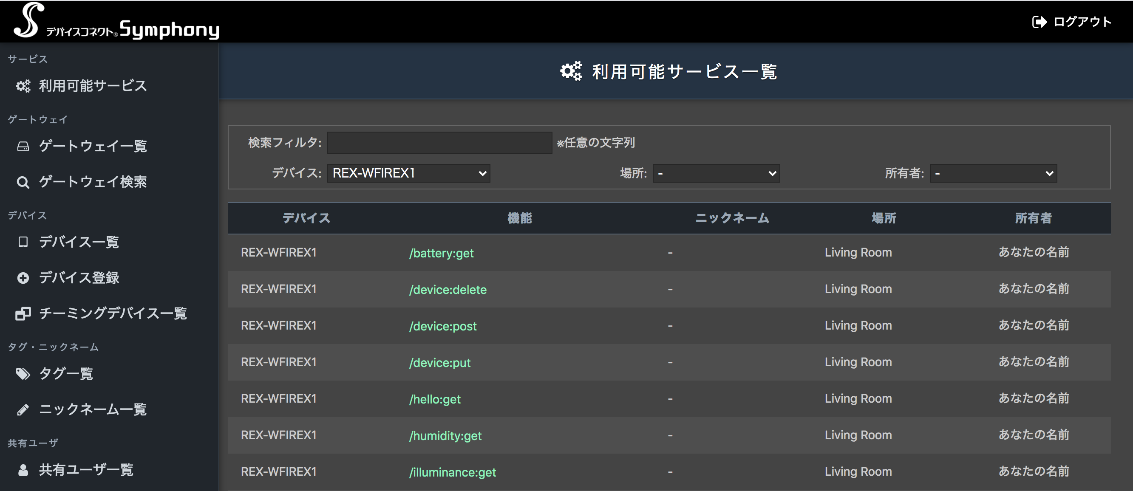Open the 場所 filter dropdown

pyautogui.click(x=716, y=173)
